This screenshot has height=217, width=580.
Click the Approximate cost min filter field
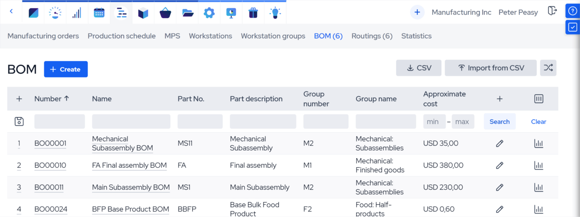pos(433,121)
